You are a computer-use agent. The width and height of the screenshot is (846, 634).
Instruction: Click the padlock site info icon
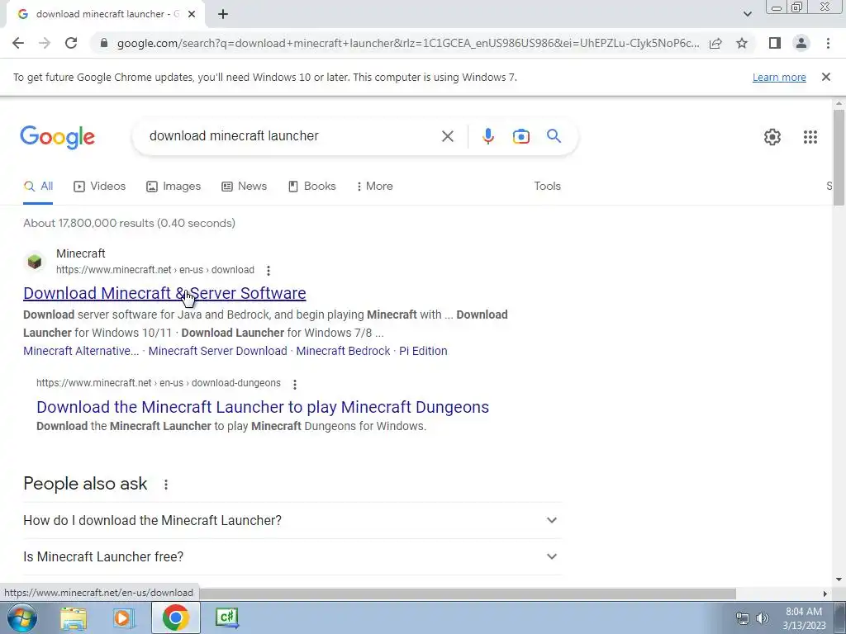coord(104,43)
